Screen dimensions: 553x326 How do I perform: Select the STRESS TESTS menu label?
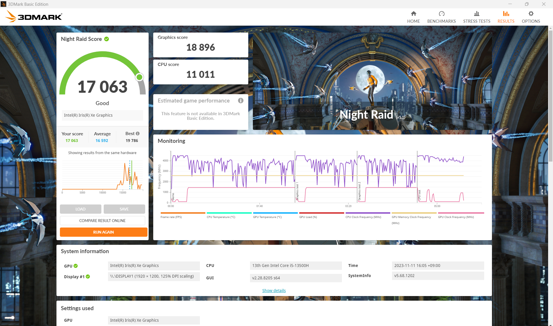(x=477, y=21)
